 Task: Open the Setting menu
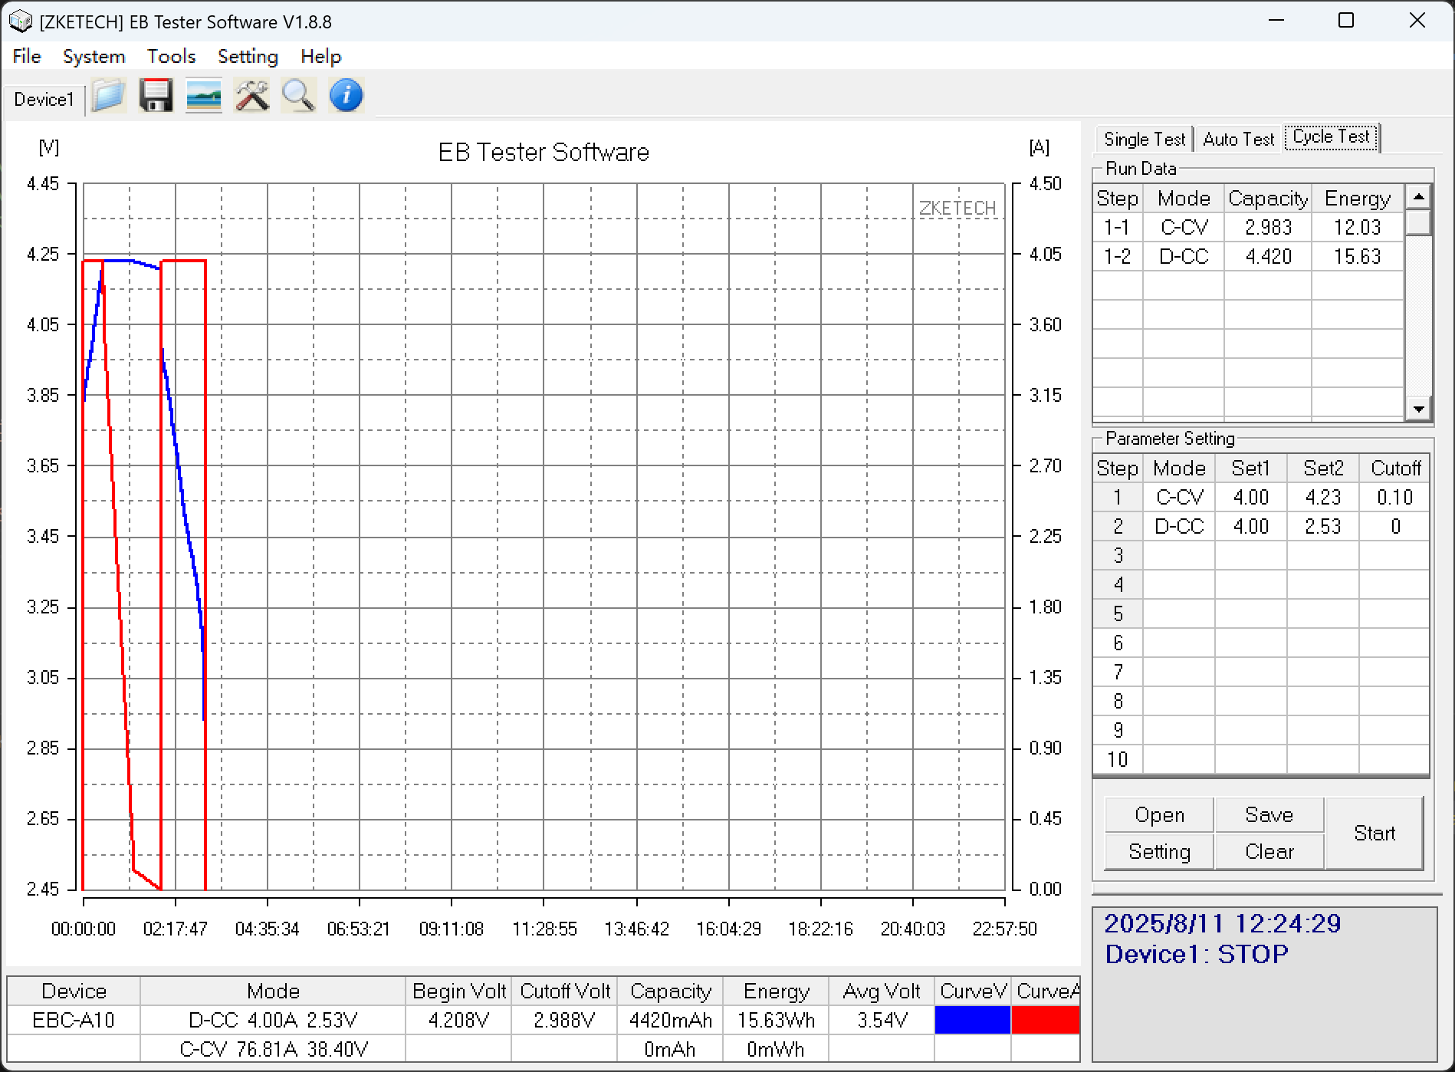point(248,57)
